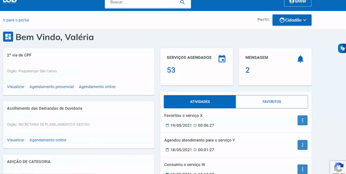Open the dashboard grid icon beside Bem Vindo
The width and height of the screenshot is (346, 174).
8,37
